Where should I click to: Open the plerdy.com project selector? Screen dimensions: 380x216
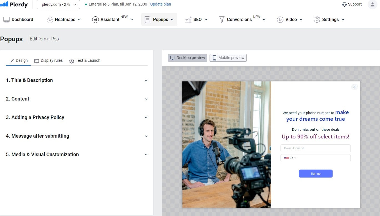tap(58, 4)
